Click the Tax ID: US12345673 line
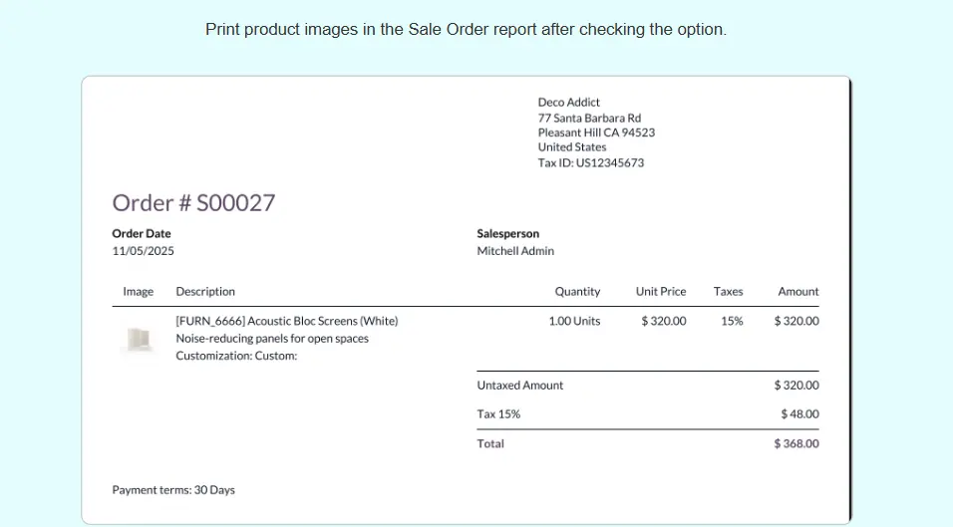The image size is (953, 527). pyautogui.click(x=590, y=162)
